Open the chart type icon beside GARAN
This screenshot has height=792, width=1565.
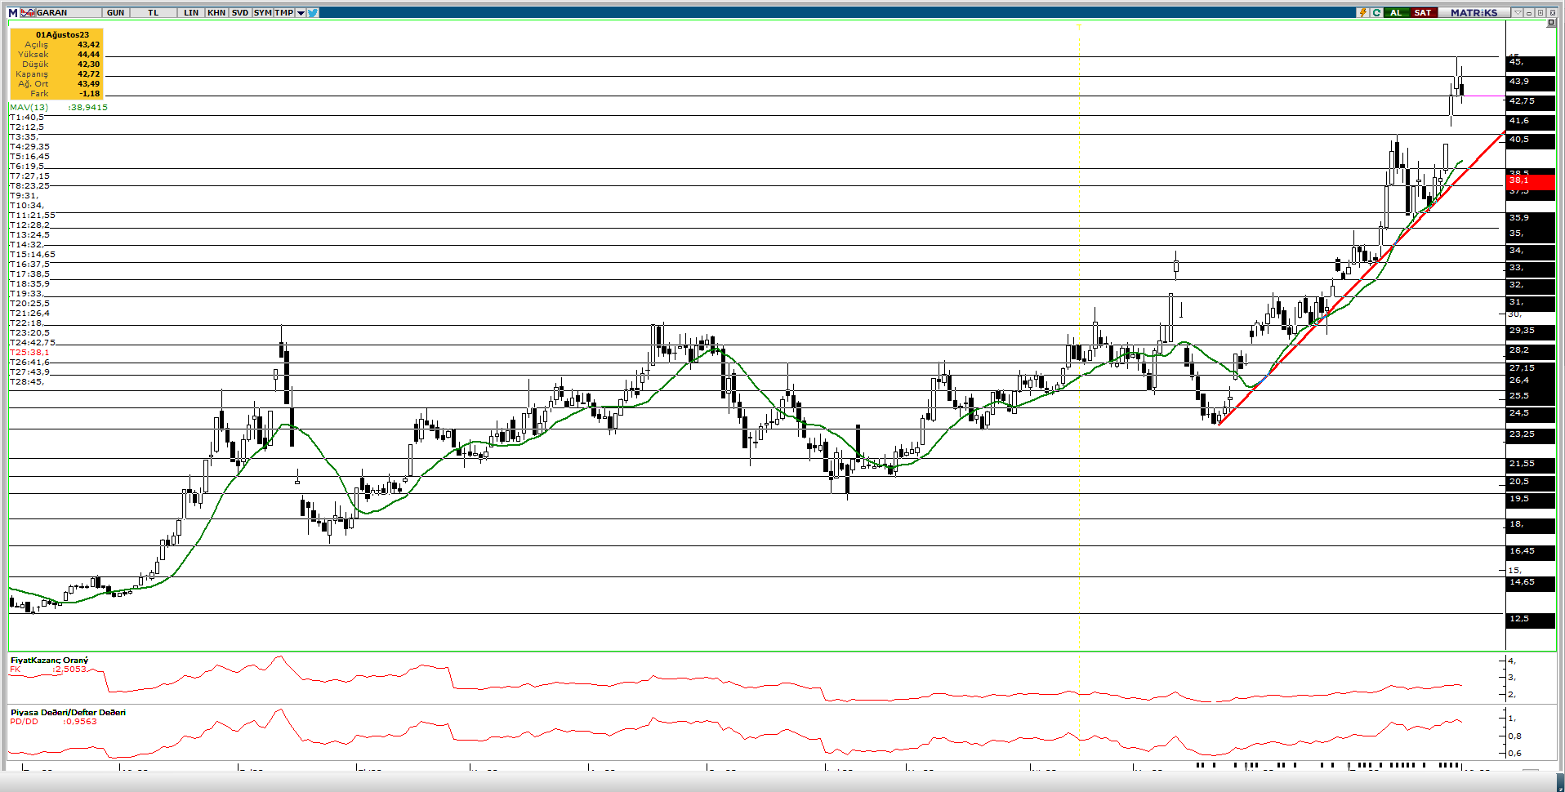pos(28,13)
